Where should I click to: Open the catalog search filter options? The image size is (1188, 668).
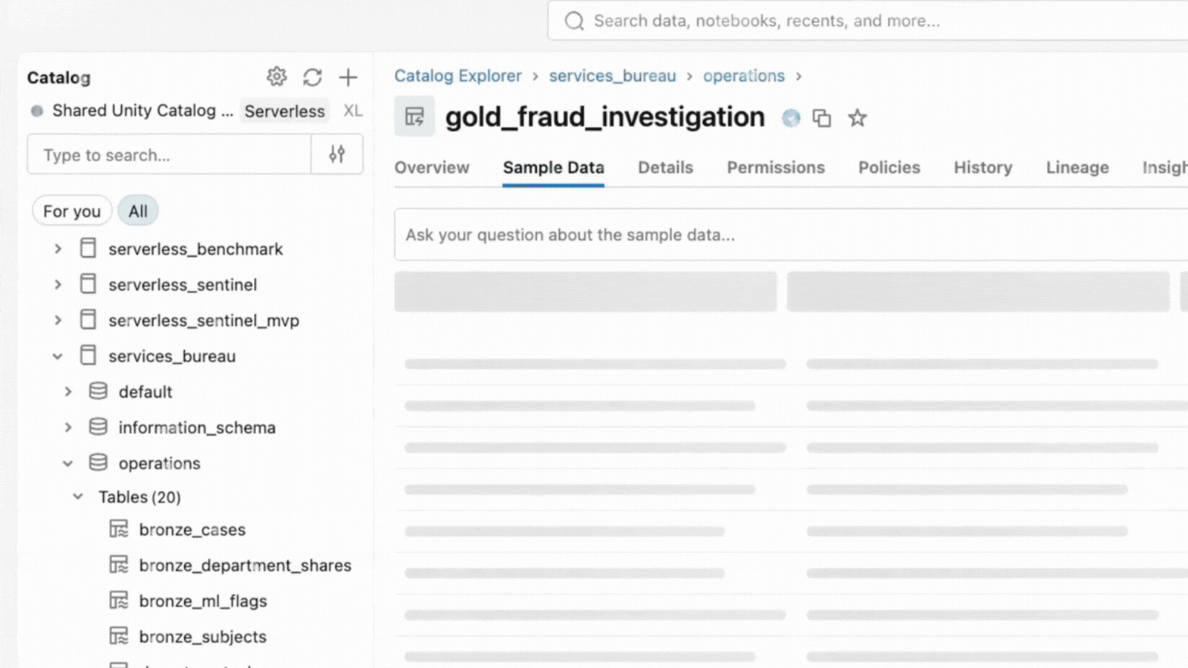tap(336, 154)
